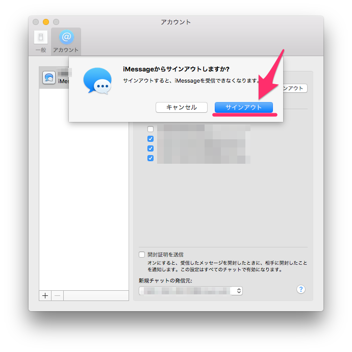Click the yellow minimize window button
352x352 pixels.
tap(46, 22)
